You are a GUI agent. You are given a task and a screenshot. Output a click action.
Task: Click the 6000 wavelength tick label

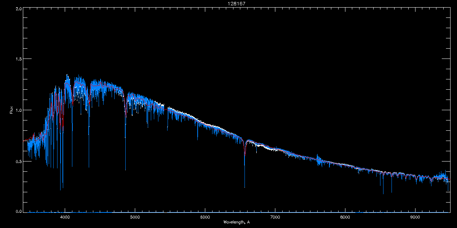pos(205,217)
